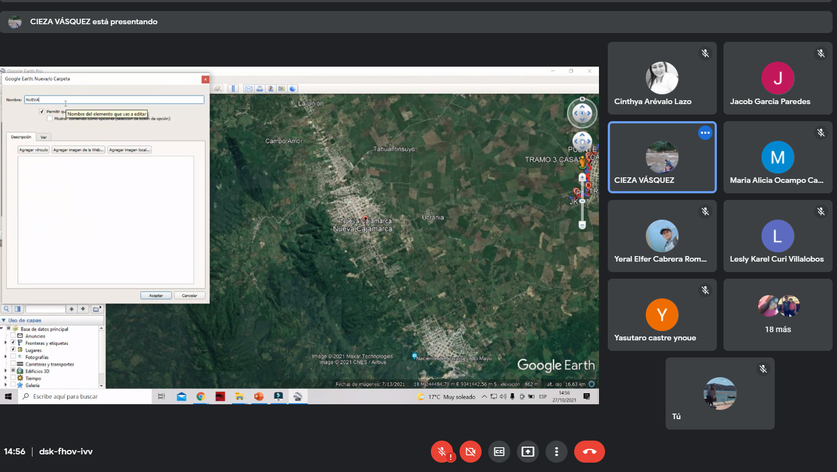
Task: Click the planet switcher icon in toolbar
Action: 218,89
